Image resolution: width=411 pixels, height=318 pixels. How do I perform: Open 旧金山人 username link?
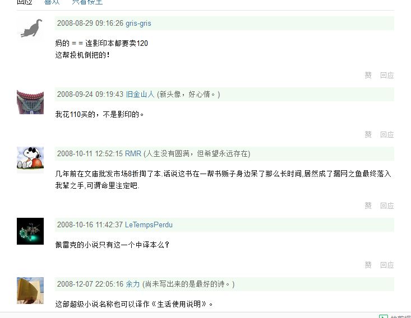pos(140,94)
